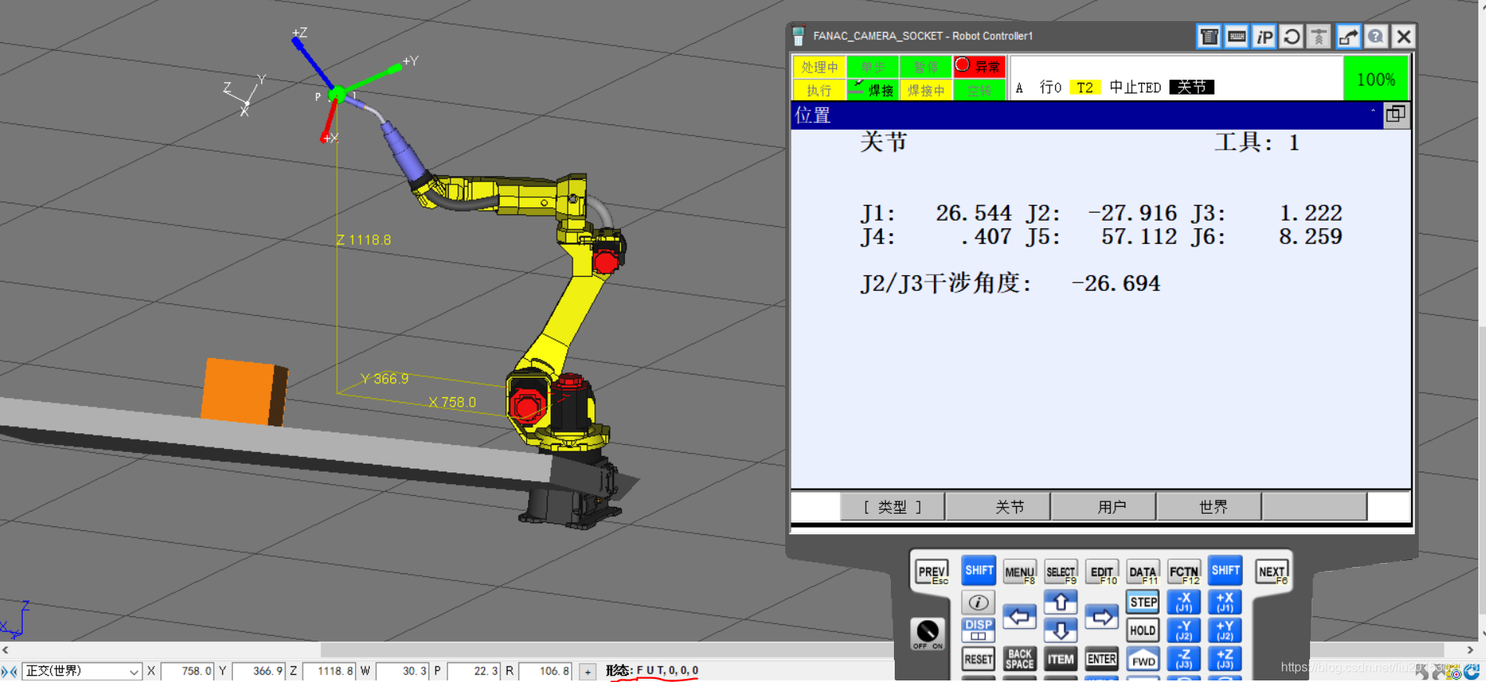Jog with the -X (J1) key

click(1183, 602)
